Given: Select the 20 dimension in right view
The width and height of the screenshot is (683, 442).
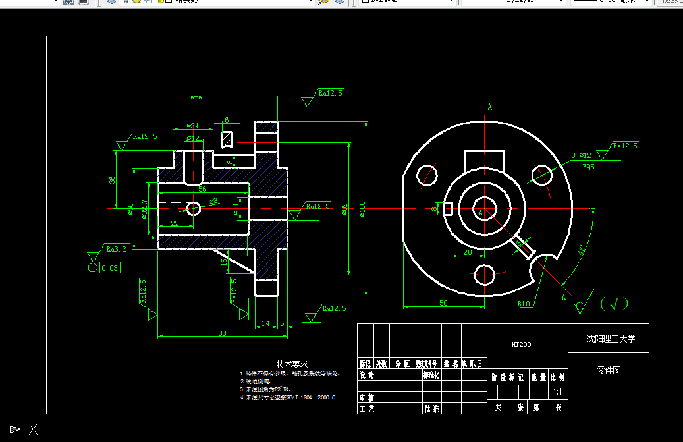Looking at the screenshot, I should click(x=468, y=252).
